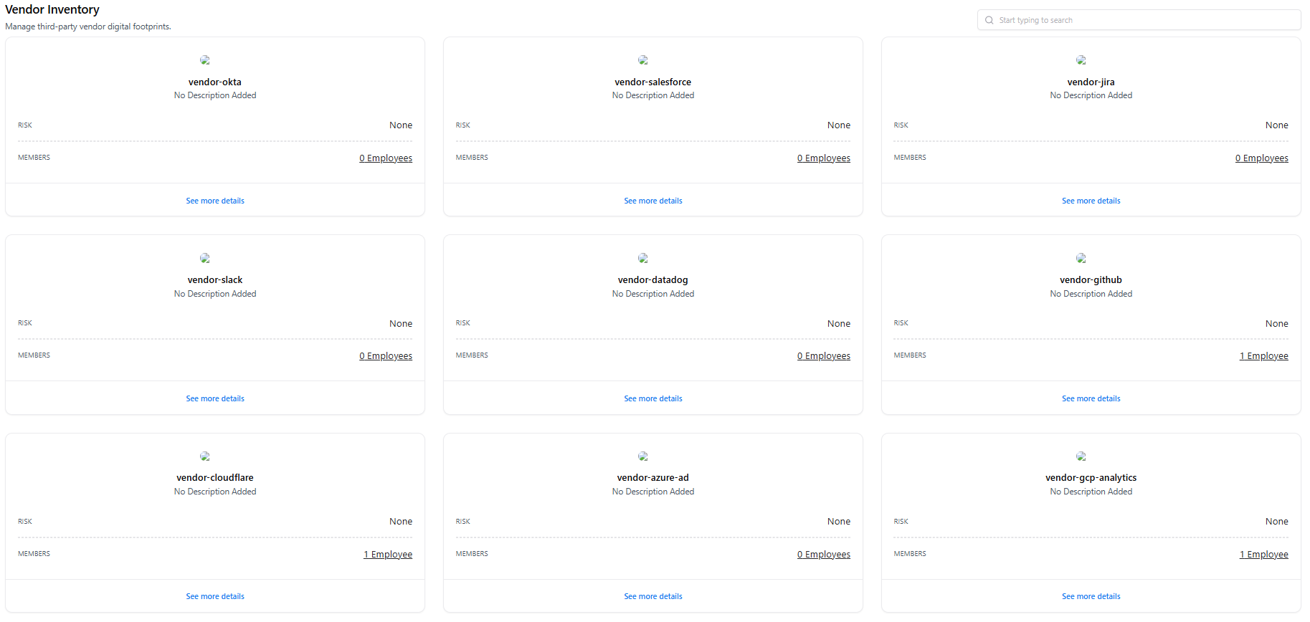Click the vendor-gcp-analytics logo image
Screen dimensions: 1310x622
tap(1081, 456)
